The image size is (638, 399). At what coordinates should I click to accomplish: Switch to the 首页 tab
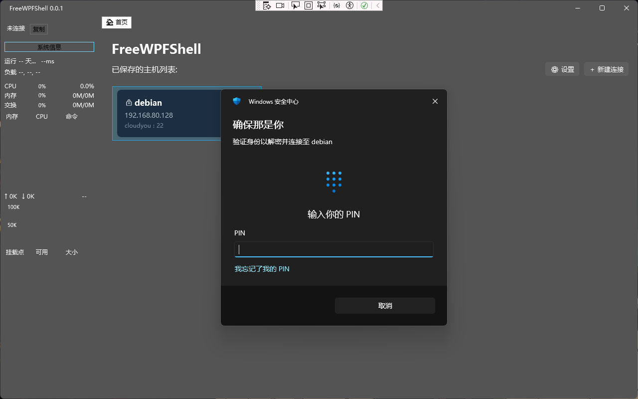(x=117, y=22)
